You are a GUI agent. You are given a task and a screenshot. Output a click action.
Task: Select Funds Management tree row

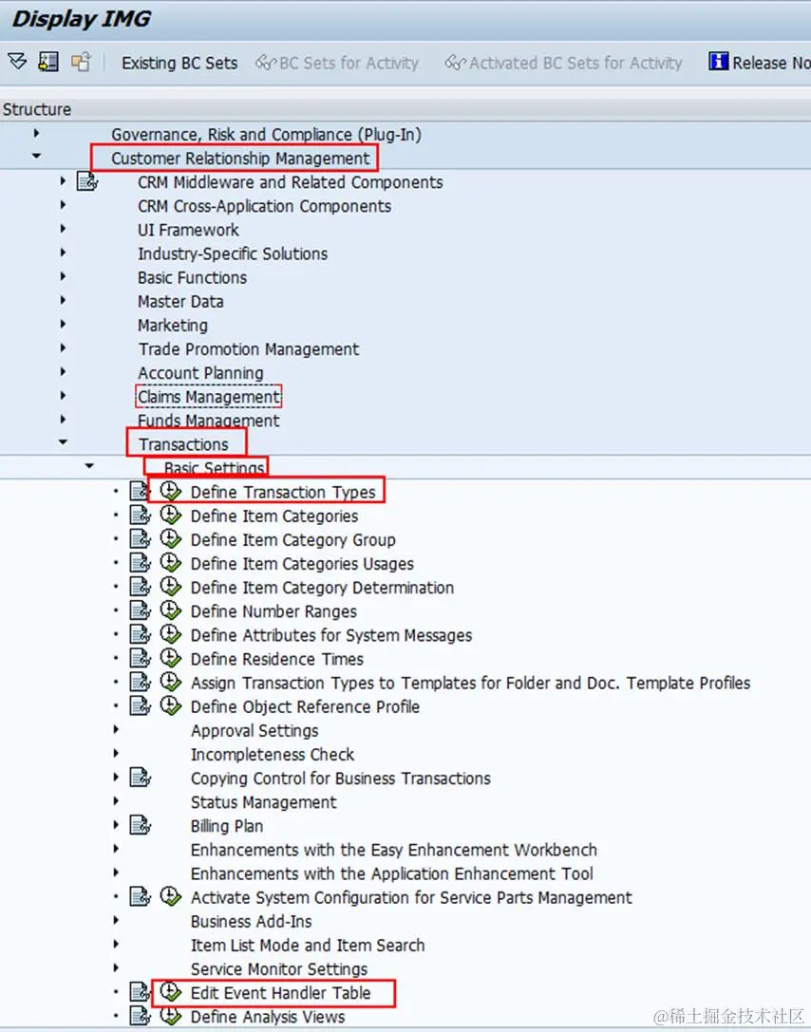coord(208,421)
